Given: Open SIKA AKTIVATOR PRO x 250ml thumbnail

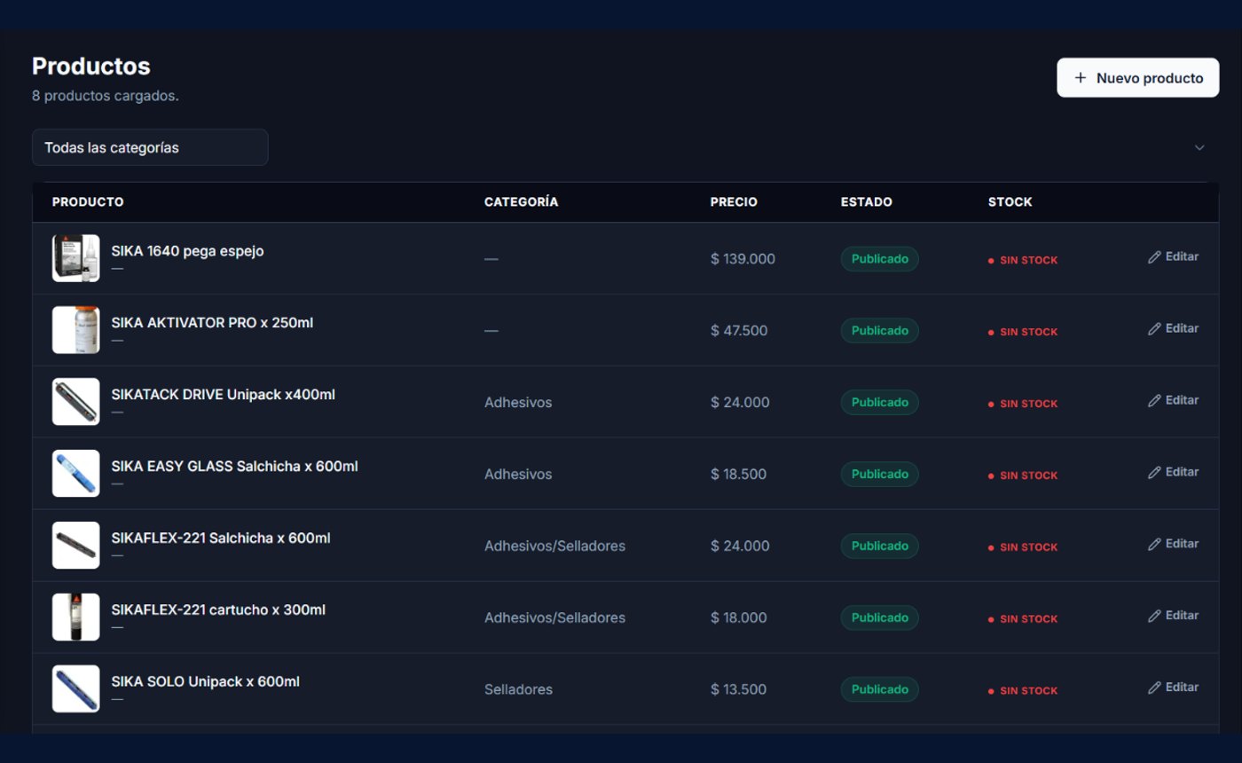Looking at the screenshot, I should click(76, 330).
